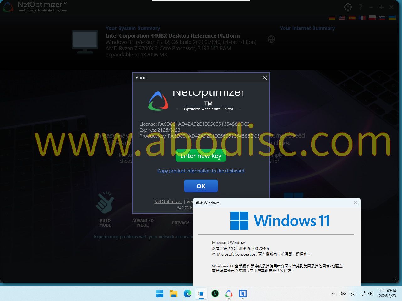Open Microsoft Edge from the taskbar

tap(187, 293)
